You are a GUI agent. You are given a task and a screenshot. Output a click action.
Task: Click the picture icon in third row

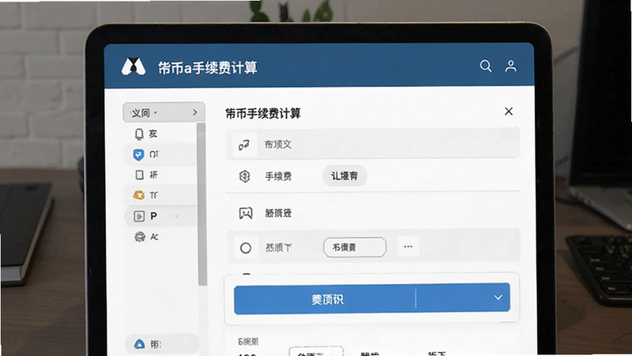pos(246,213)
